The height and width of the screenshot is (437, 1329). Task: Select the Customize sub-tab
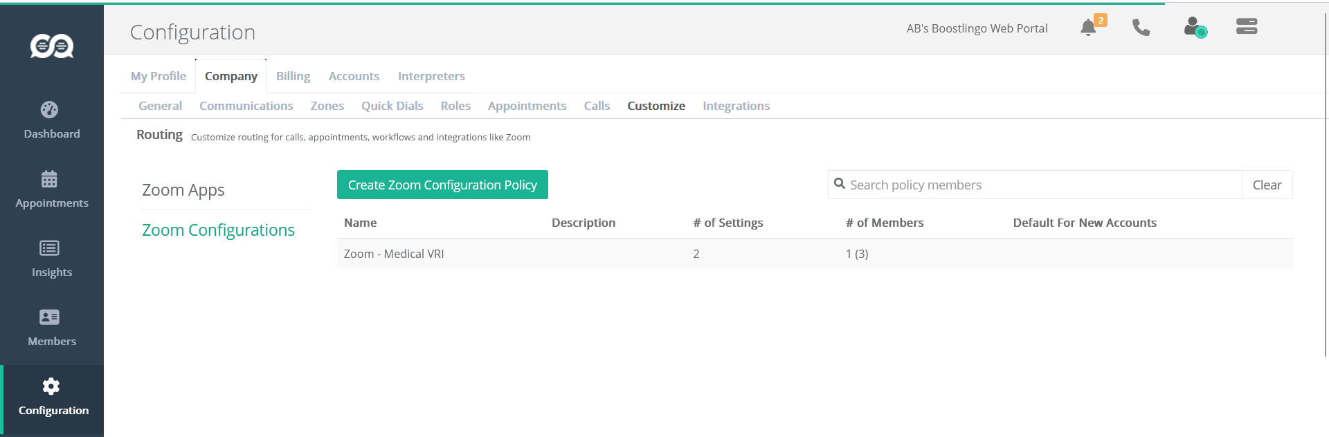656,106
